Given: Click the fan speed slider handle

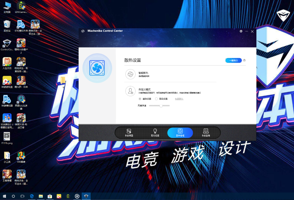Looking at the screenshot, I should (x=161, y=106).
